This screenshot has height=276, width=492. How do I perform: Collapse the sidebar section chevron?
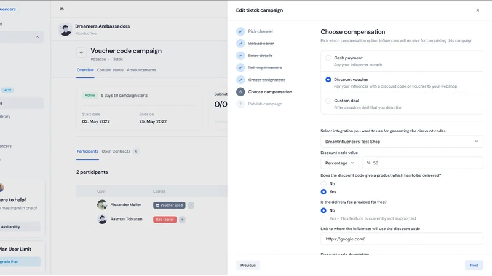[37, 37]
